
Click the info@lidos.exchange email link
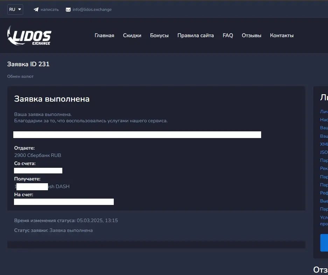click(92, 9)
